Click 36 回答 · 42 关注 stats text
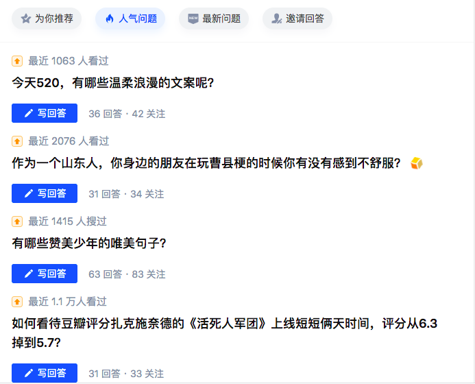 (127, 114)
